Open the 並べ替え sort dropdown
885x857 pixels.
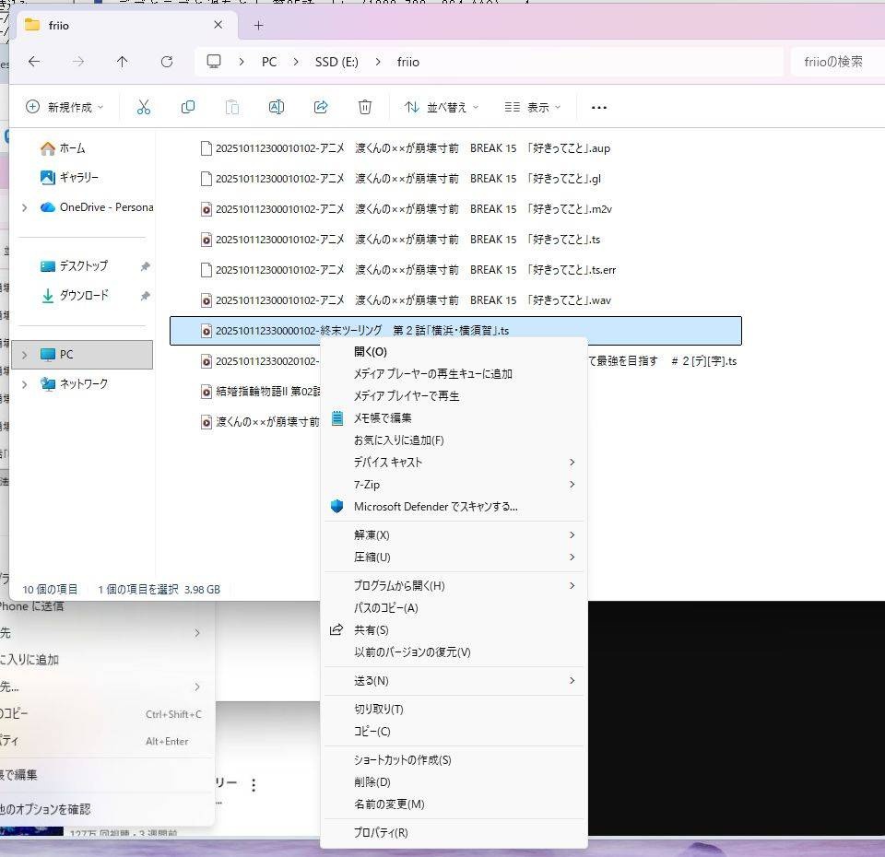(x=442, y=107)
